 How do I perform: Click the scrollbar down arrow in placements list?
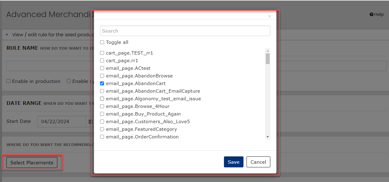pos(268,136)
